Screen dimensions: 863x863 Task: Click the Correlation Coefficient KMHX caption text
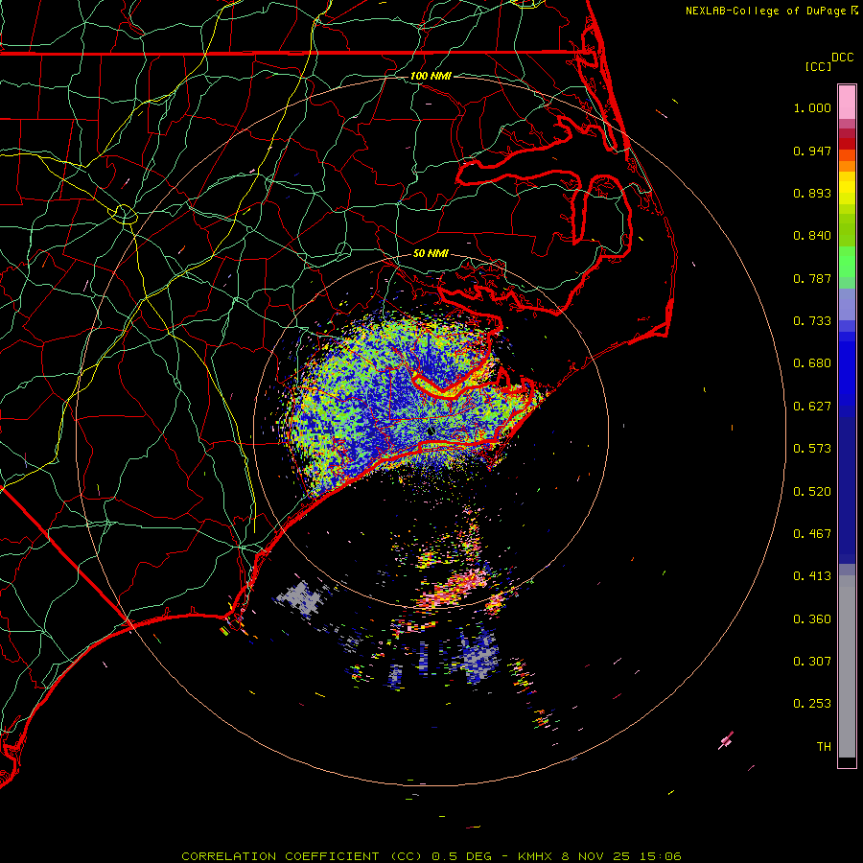click(x=431, y=856)
